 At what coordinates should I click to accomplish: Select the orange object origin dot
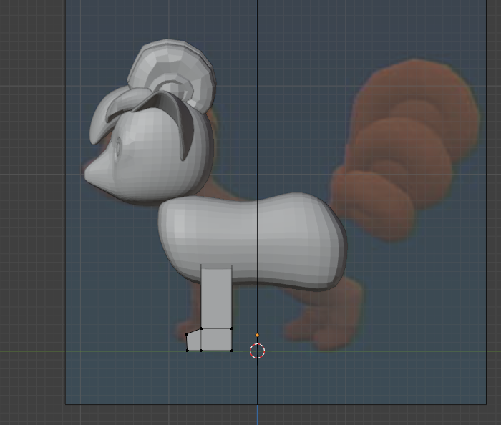(x=257, y=336)
